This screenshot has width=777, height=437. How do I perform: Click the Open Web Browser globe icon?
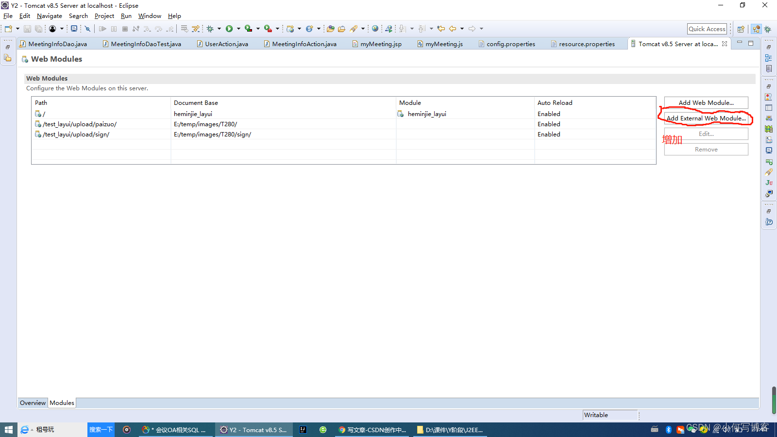point(375,29)
